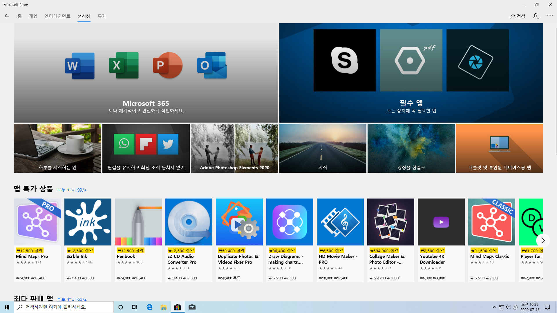Open the Mind Maps Pro app icon
This screenshot has height=313, width=557.
[x=37, y=222]
